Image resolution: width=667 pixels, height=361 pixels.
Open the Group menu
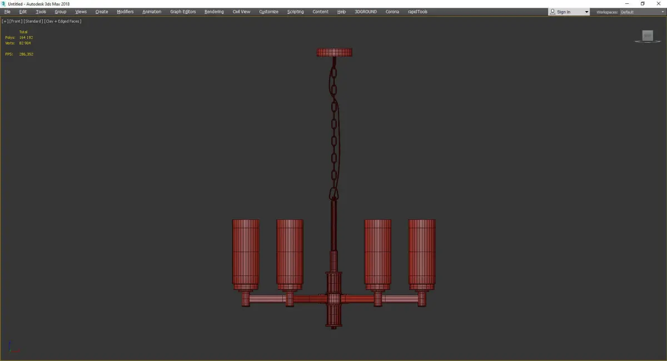click(60, 12)
